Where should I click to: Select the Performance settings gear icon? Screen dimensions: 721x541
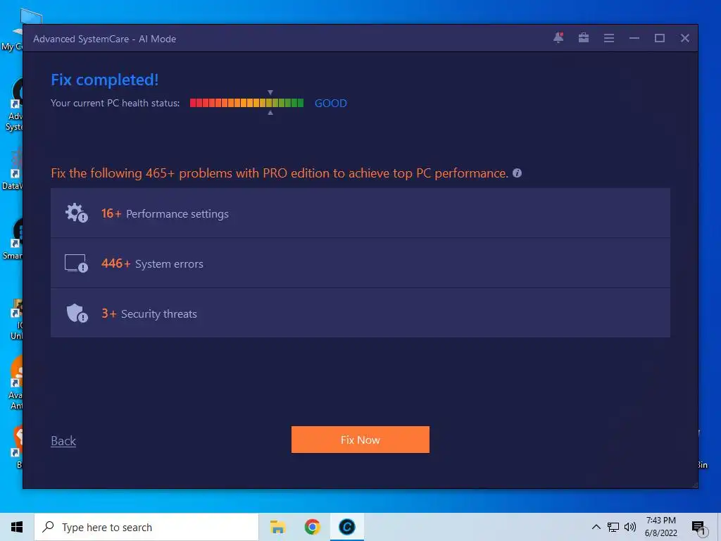coord(76,213)
